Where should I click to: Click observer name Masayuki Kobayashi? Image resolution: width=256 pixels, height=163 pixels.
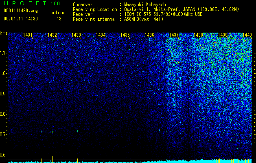146,4
